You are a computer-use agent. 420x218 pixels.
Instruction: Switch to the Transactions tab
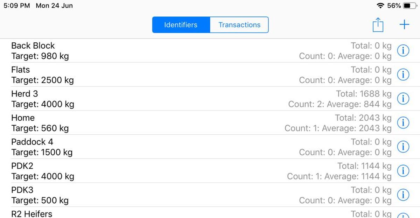pos(239,25)
